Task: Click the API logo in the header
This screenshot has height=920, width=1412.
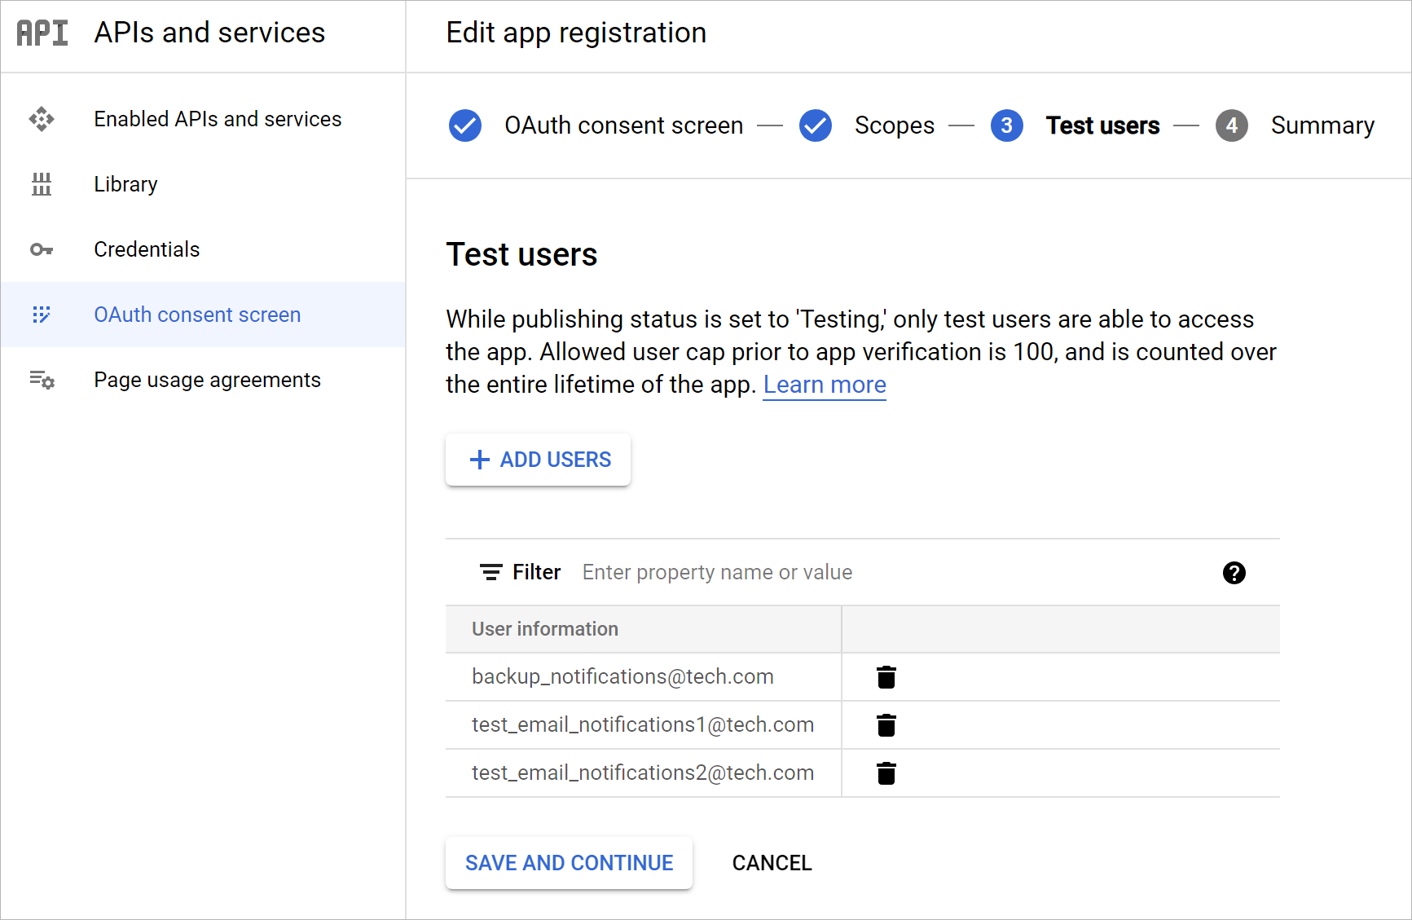Action: (42, 33)
